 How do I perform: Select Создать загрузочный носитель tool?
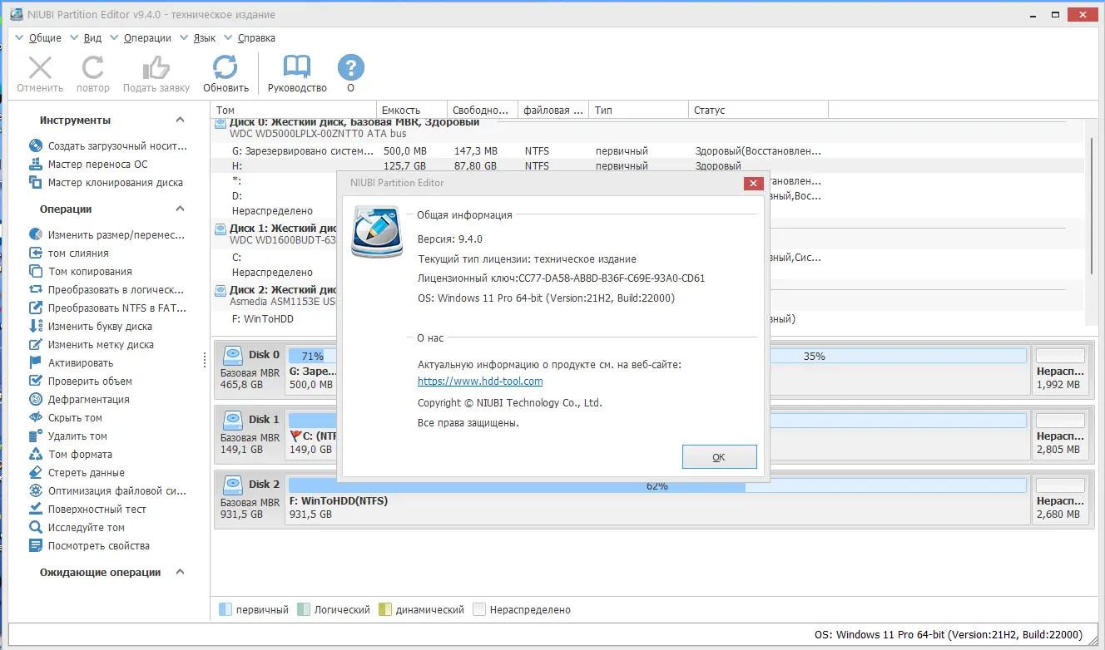(x=110, y=145)
